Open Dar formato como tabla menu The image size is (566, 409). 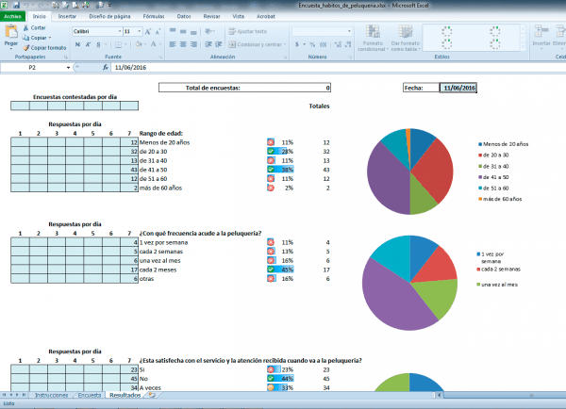pos(405,39)
